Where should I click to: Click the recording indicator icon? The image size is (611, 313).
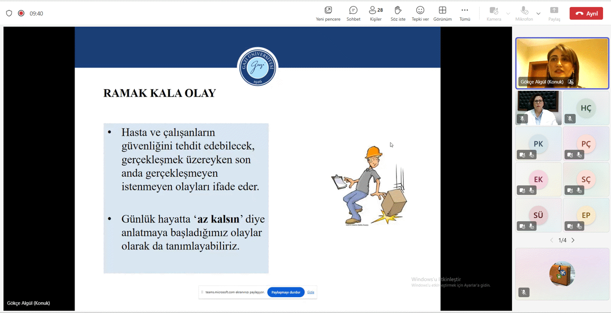pos(21,13)
